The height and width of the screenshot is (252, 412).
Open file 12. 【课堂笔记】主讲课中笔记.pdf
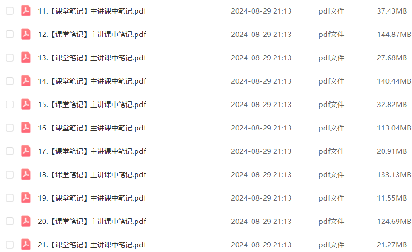pyautogui.click(x=92, y=35)
